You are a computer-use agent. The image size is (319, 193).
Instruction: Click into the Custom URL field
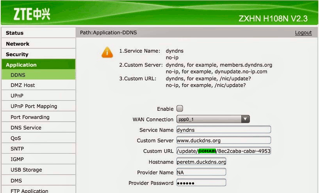pos(223,151)
